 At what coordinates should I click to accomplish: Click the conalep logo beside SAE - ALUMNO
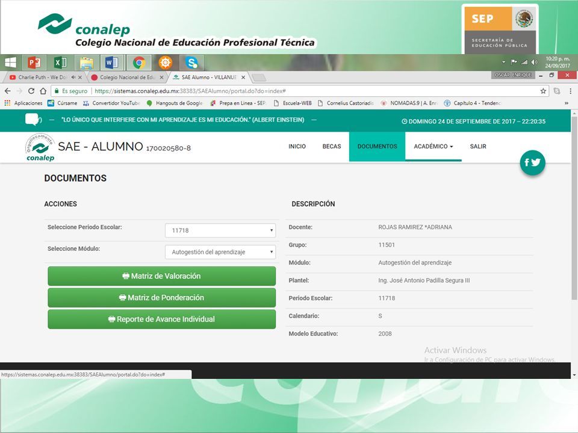point(40,147)
